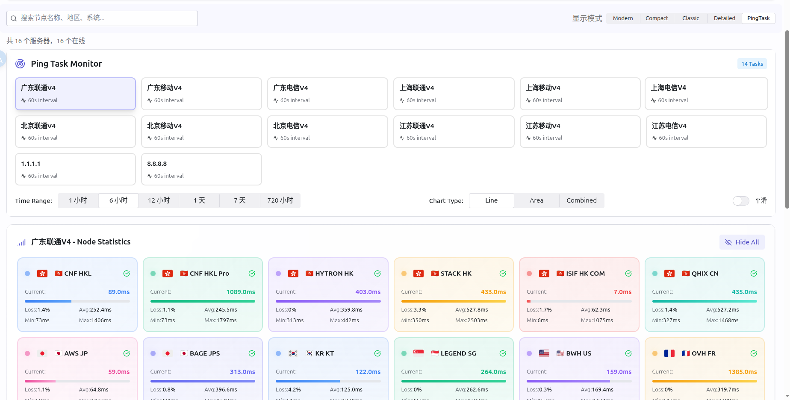The width and height of the screenshot is (790, 400).
Task: Hide all nodes with Hide All
Action: [742, 242]
